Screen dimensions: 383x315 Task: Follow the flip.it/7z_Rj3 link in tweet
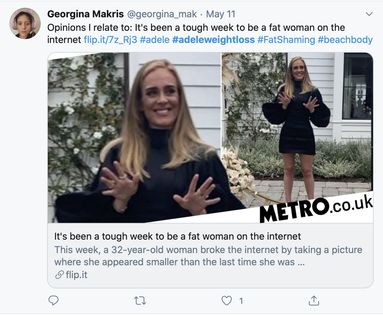(x=110, y=40)
